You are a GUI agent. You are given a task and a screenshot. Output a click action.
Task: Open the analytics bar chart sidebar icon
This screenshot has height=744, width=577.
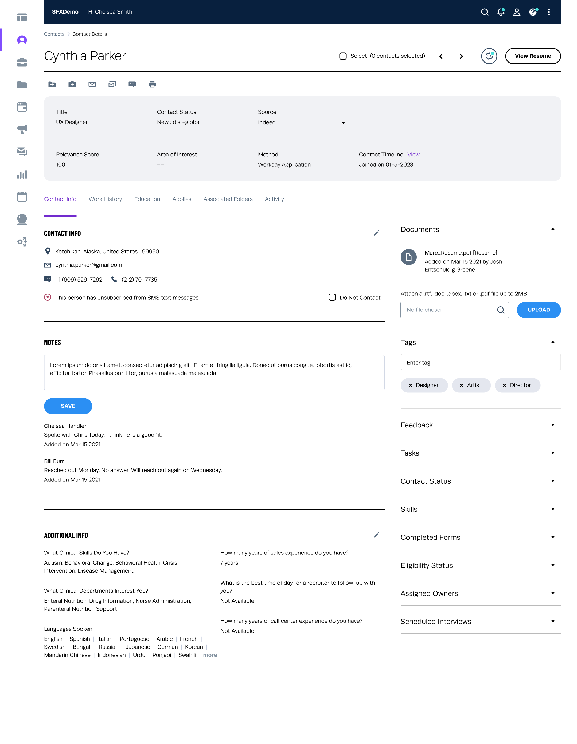click(22, 175)
